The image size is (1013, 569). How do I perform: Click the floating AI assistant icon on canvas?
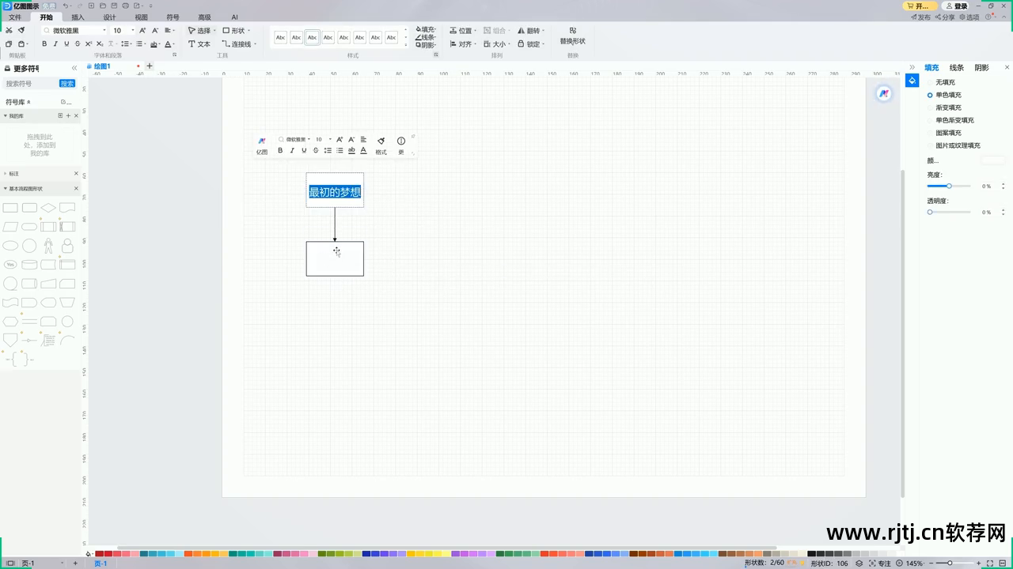pos(884,93)
